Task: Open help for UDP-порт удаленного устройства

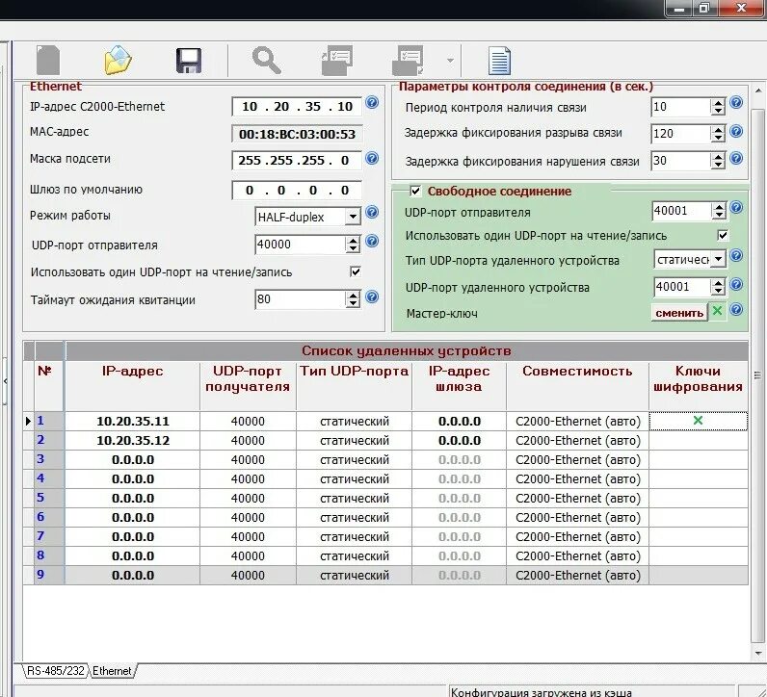Action: (736, 284)
